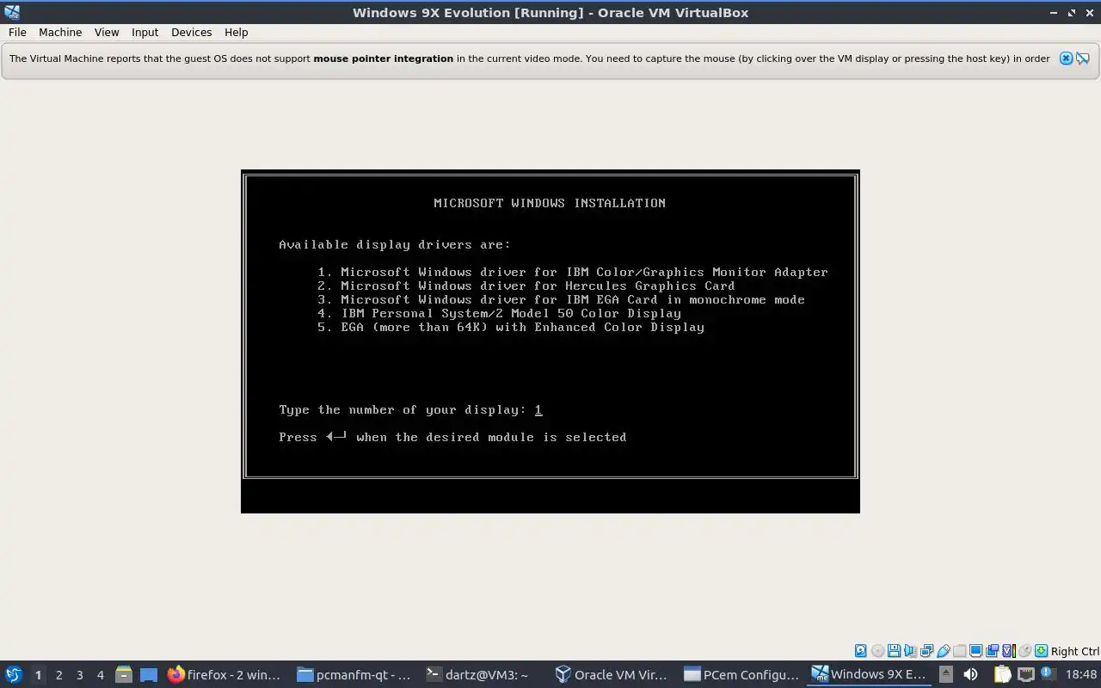This screenshot has width=1101, height=688.
Task: Click the file manager quick-launch icon
Action: click(124, 674)
